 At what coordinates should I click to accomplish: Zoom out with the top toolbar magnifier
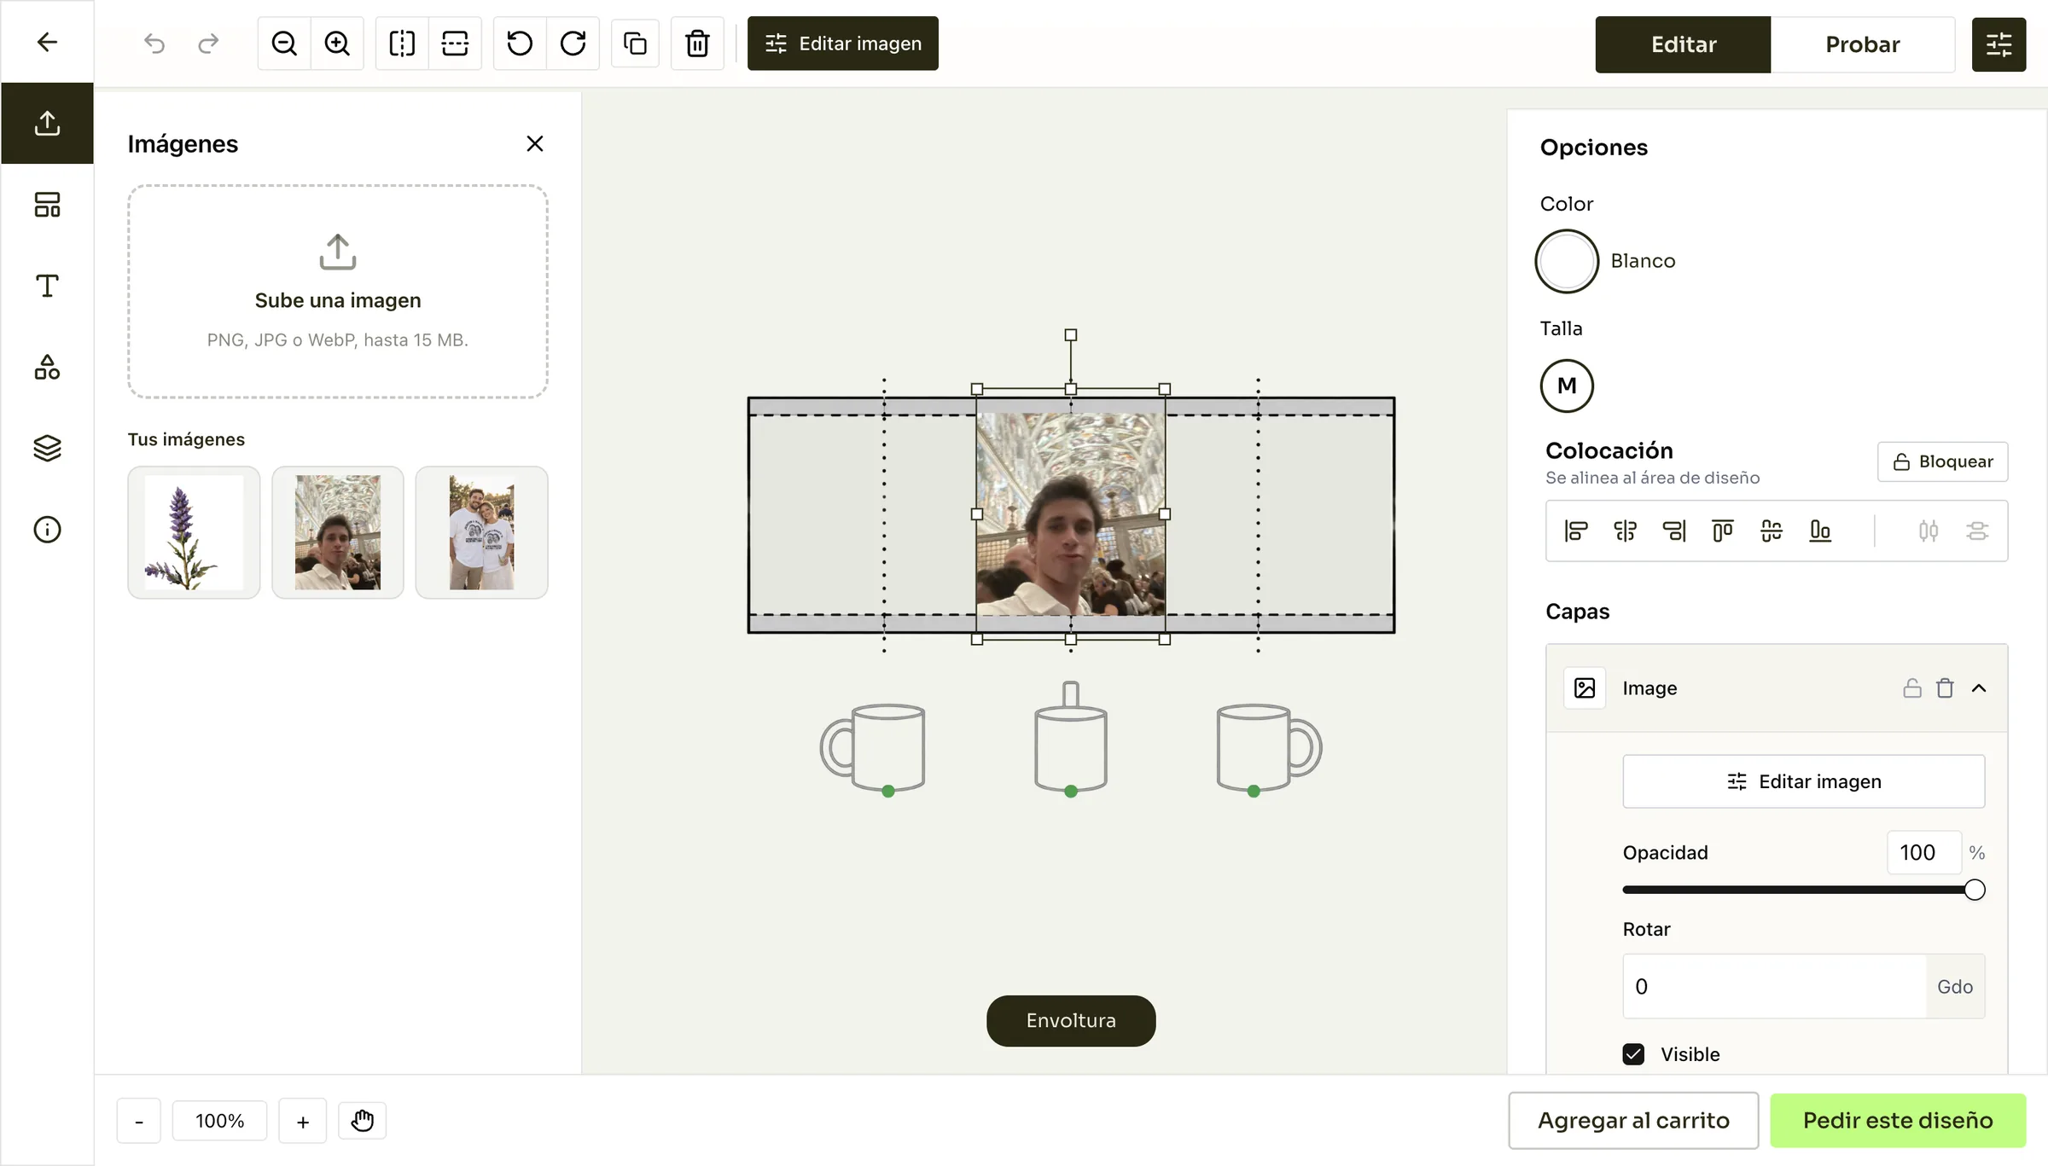(284, 43)
